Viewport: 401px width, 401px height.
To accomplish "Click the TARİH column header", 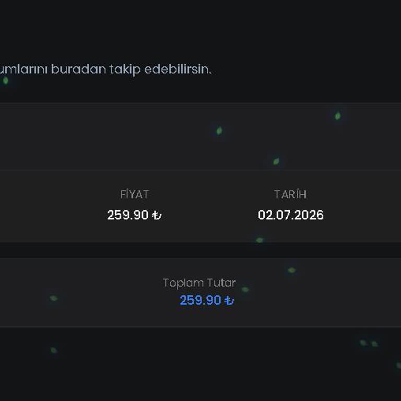I will coord(290,194).
